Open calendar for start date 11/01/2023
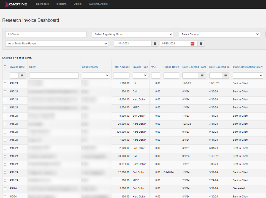 pos(155,44)
